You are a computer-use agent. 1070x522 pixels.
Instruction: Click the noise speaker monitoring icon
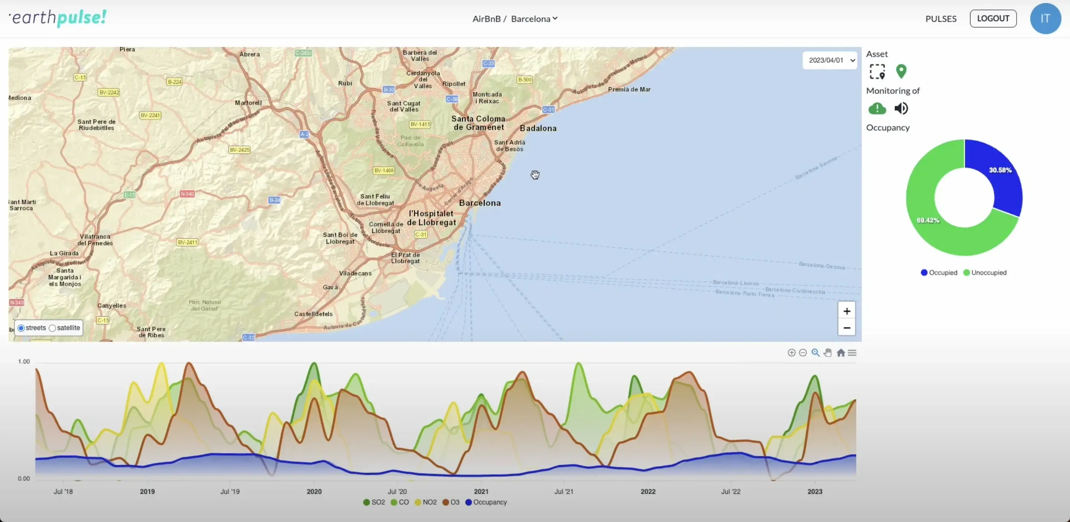901,108
